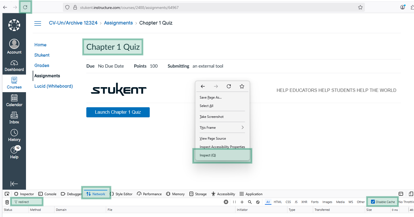Click the back arrow in the context menu
This screenshot has height=217, width=414.
(x=203, y=87)
